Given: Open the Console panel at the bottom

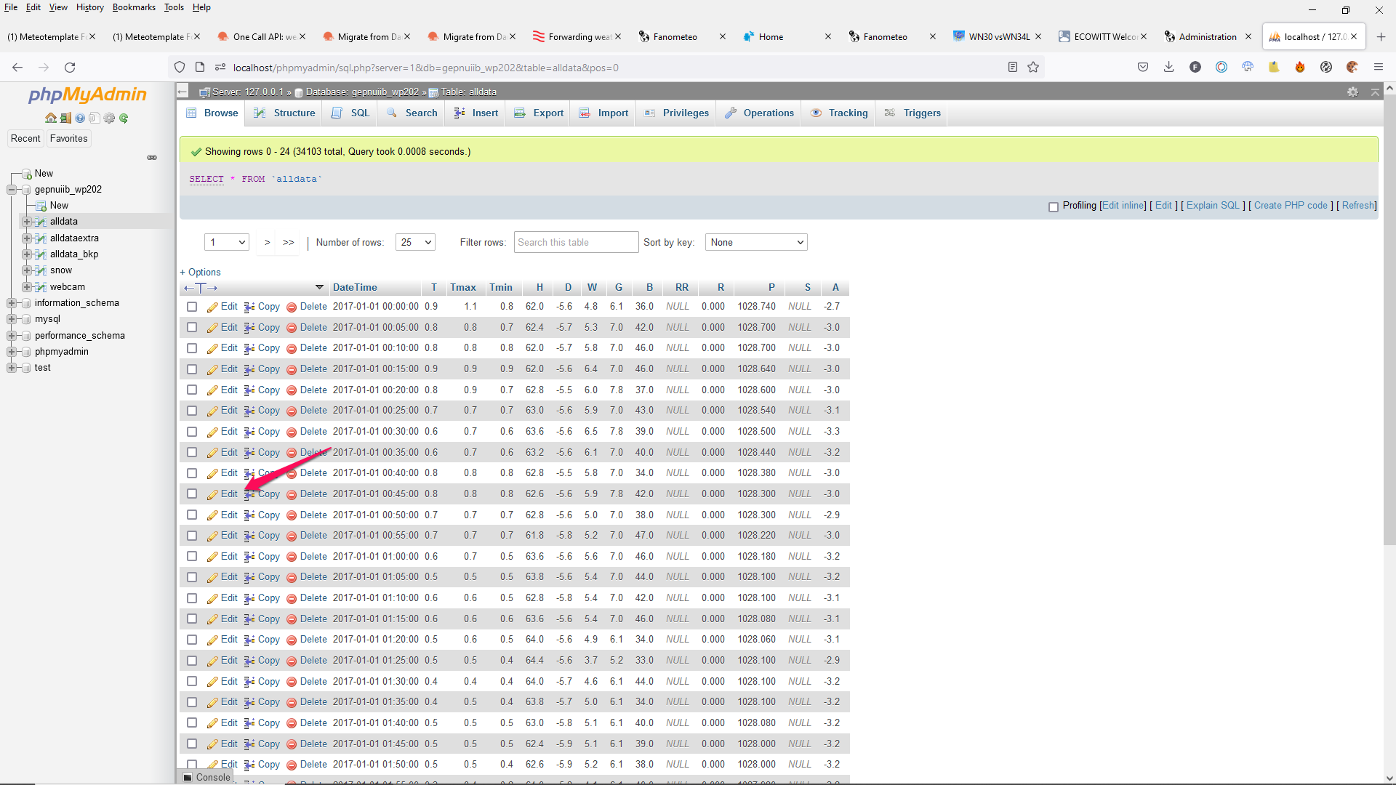Looking at the screenshot, I should tap(206, 777).
